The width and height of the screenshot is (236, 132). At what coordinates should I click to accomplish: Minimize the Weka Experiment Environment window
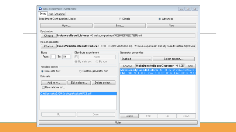tap(181, 9)
